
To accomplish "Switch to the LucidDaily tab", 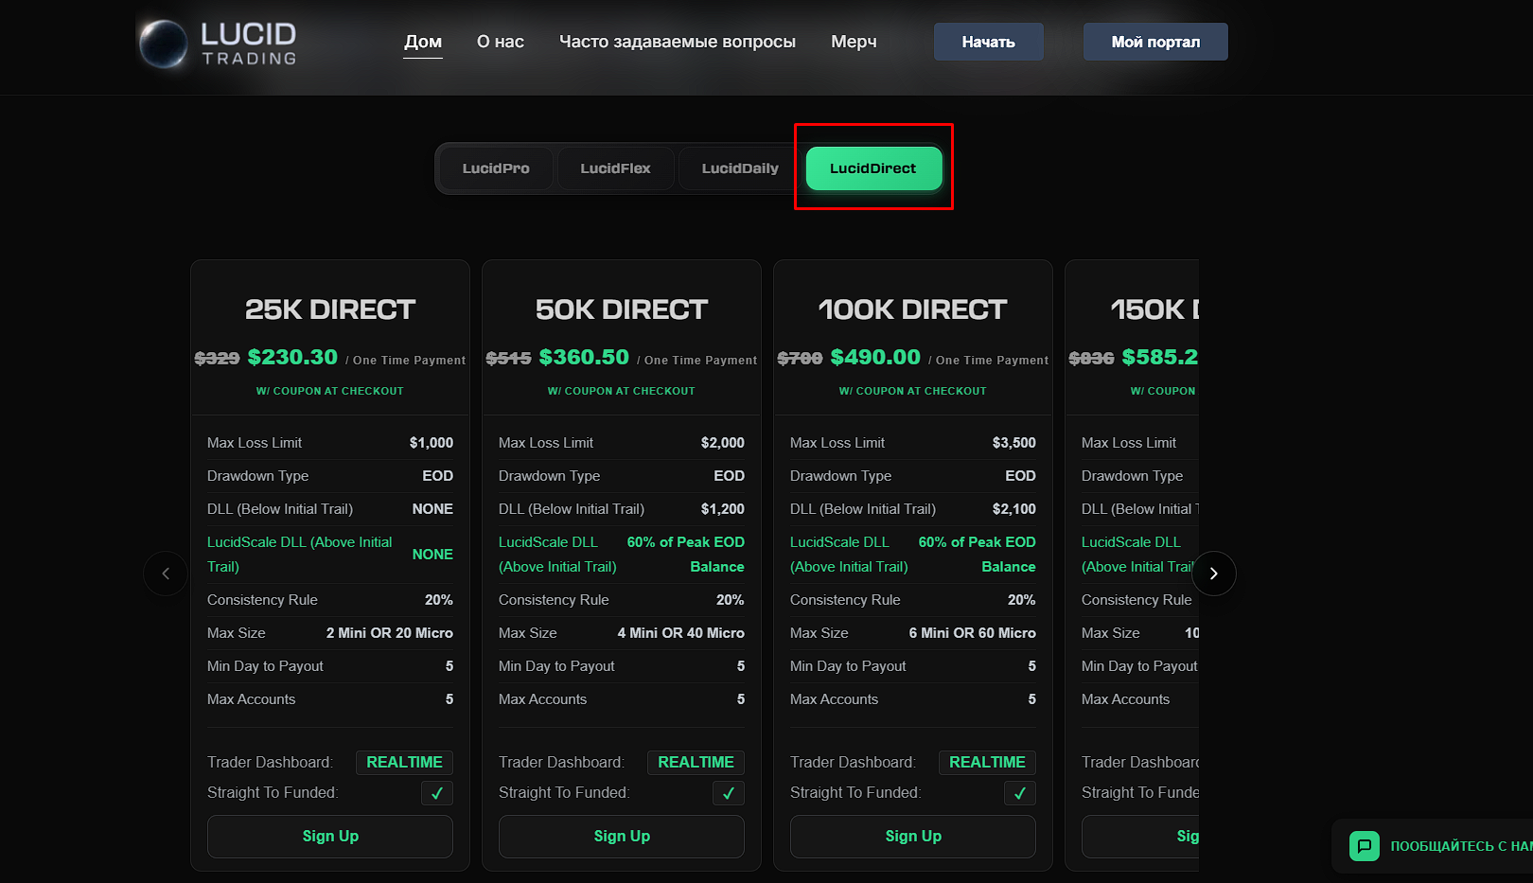I will [740, 168].
